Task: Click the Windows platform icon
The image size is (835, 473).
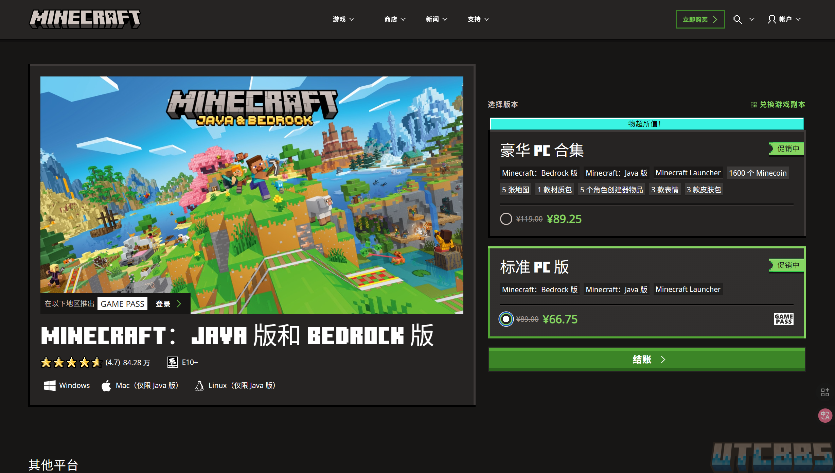Action: click(50, 386)
